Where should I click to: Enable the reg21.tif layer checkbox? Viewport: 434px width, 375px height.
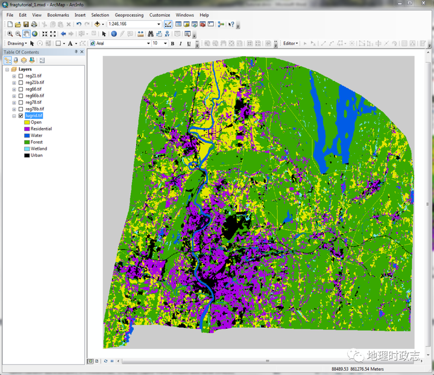[21, 76]
